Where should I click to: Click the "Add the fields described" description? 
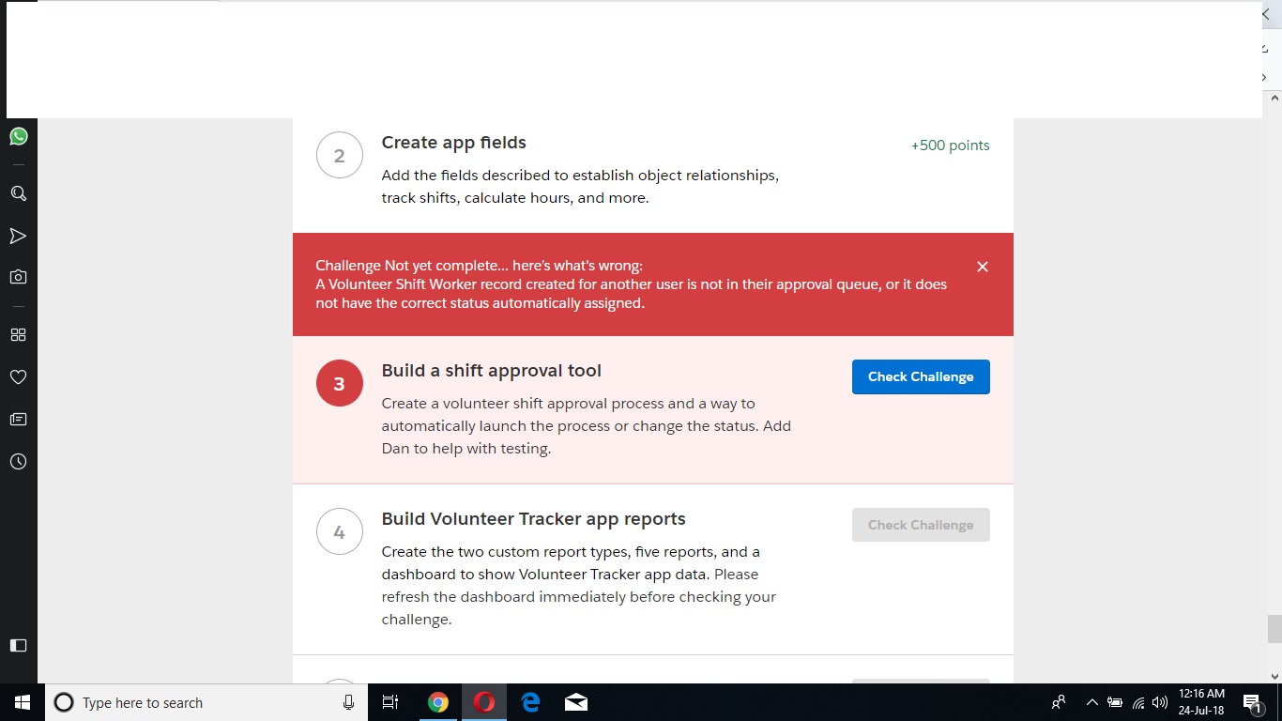[580, 187]
